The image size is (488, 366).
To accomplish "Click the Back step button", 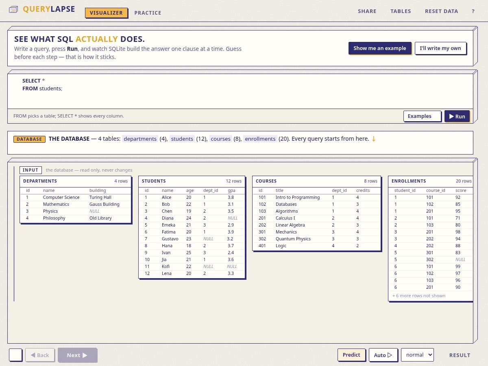I will click(x=40, y=355).
